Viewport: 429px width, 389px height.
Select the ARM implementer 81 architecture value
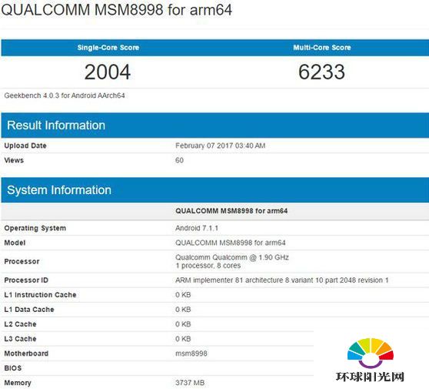[x=282, y=280]
